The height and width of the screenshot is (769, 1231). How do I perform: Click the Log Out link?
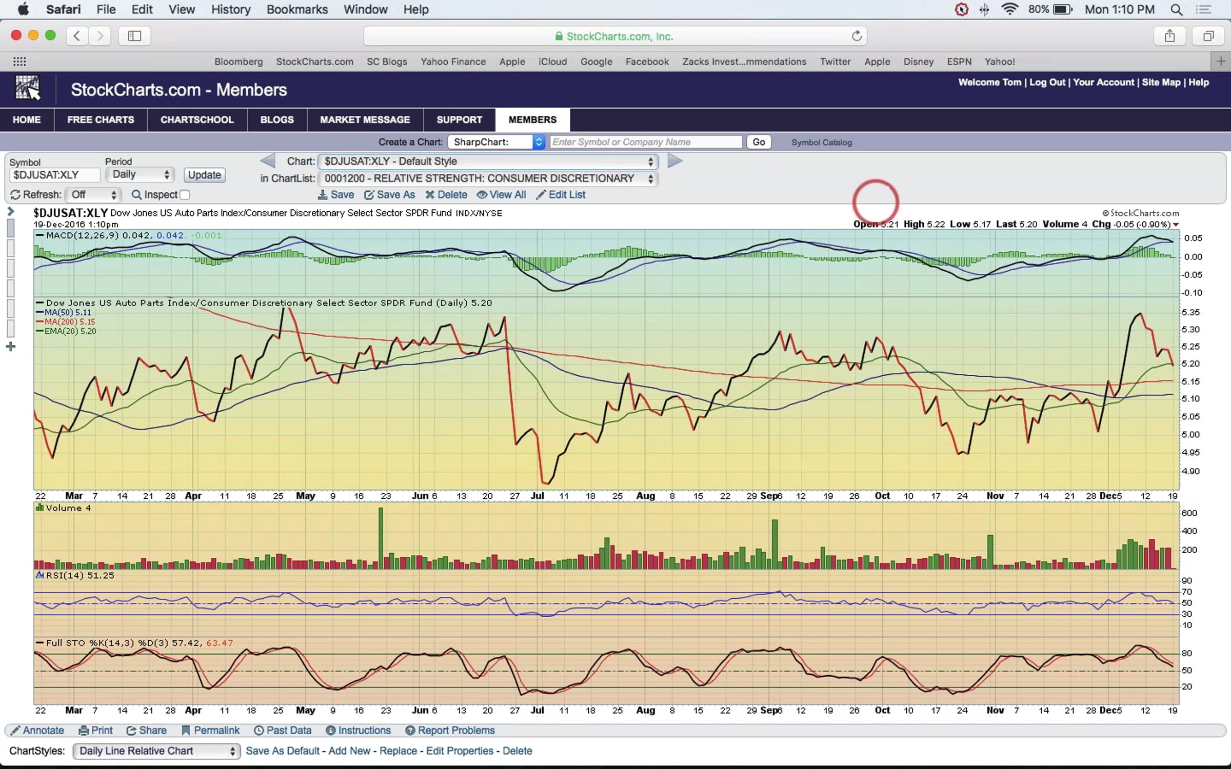coord(1047,83)
